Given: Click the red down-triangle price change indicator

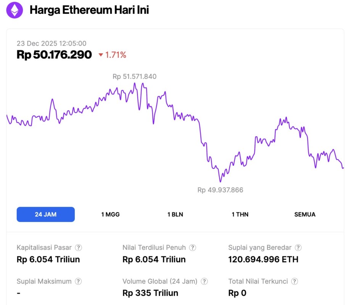Looking at the screenshot, I should coord(101,55).
